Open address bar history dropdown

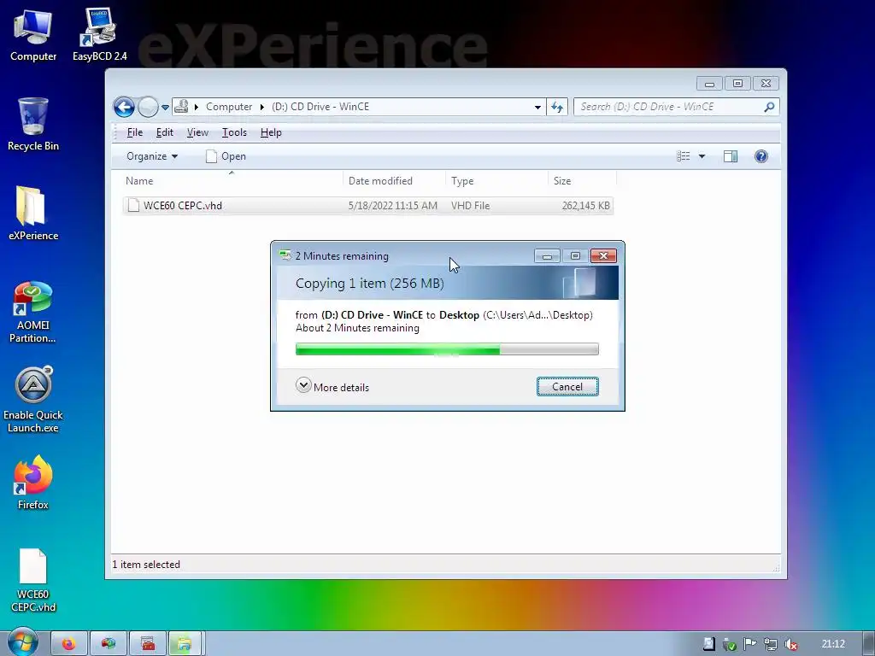point(537,107)
